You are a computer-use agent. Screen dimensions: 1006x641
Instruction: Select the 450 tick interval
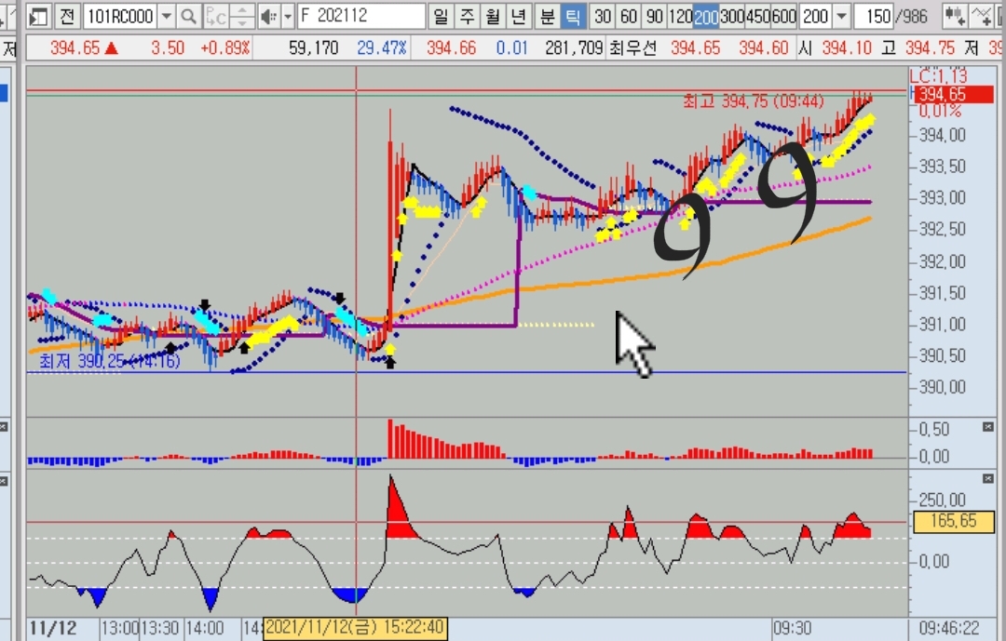[758, 16]
